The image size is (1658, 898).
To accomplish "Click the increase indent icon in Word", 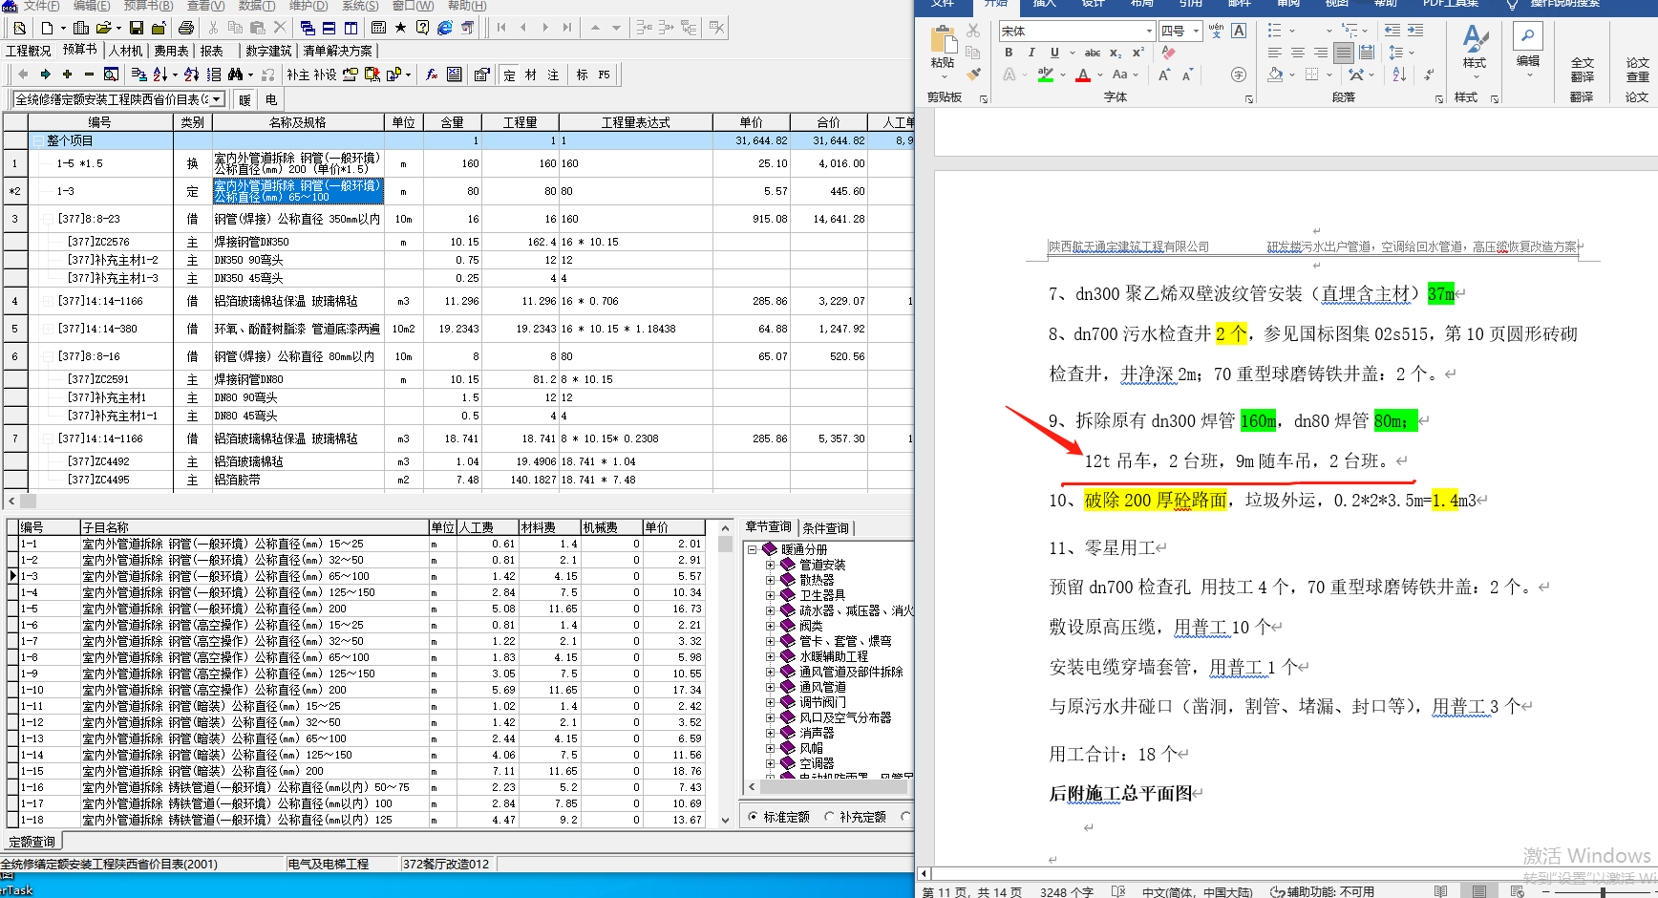I will click(1415, 31).
